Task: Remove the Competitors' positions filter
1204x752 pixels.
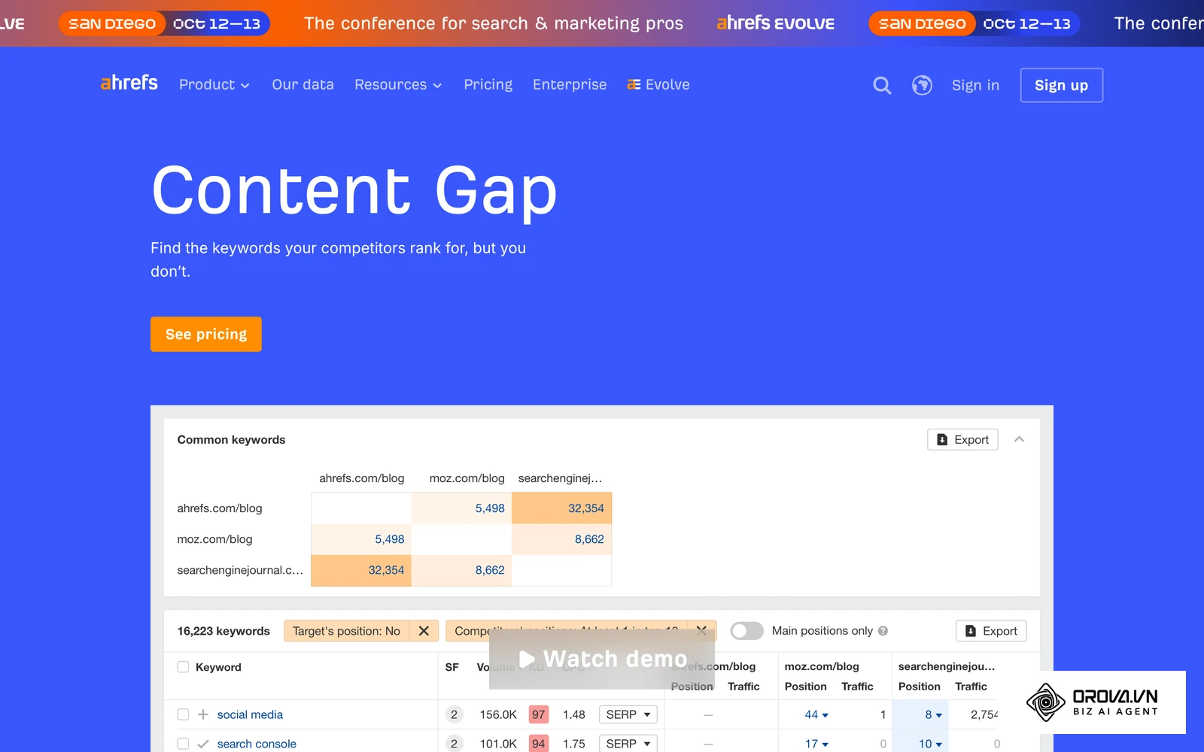Action: point(701,631)
